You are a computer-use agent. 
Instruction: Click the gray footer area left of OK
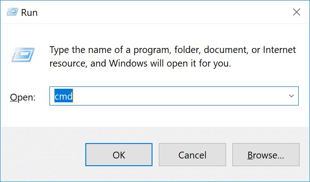[43, 154]
